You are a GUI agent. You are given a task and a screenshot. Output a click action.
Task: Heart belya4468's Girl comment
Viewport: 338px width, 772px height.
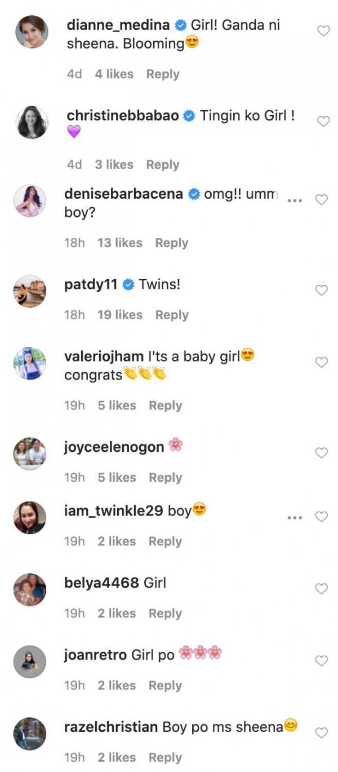321,589
